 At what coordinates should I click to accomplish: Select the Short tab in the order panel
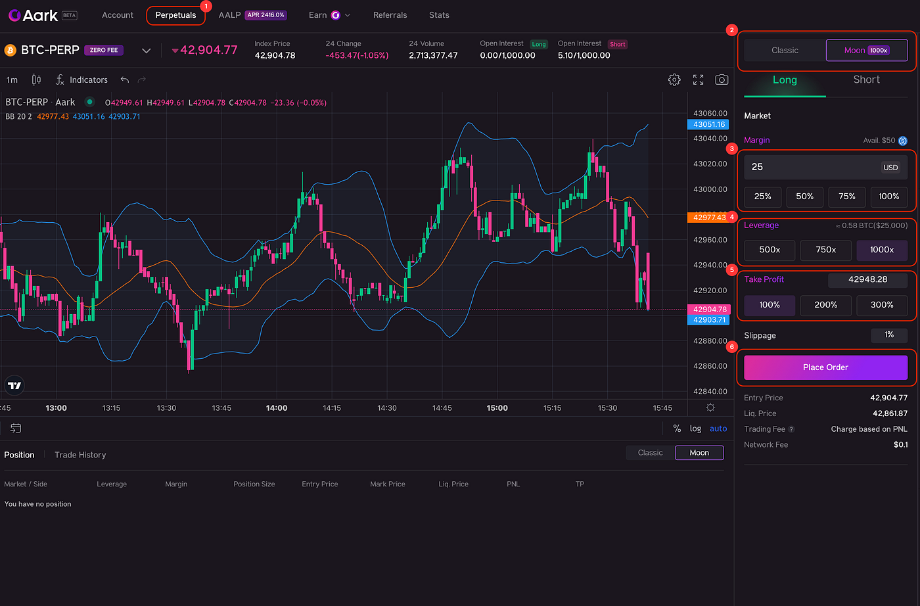866,79
